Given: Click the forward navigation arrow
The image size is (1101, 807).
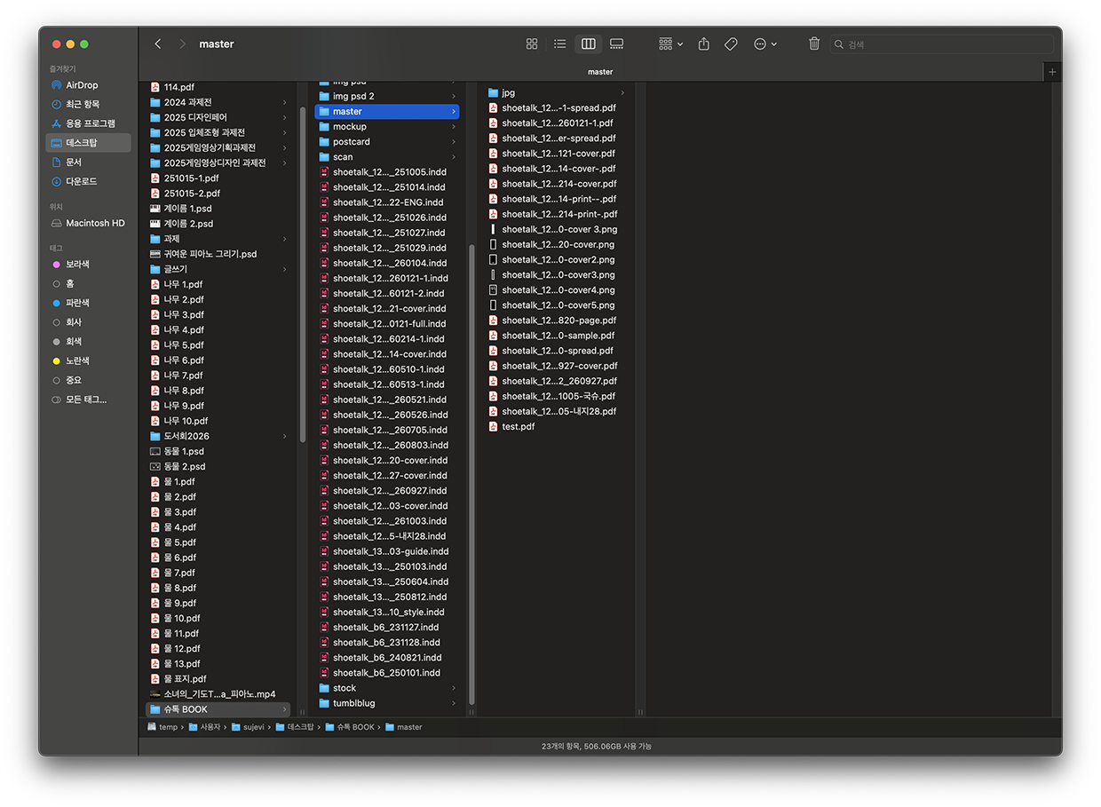Looking at the screenshot, I should (182, 44).
